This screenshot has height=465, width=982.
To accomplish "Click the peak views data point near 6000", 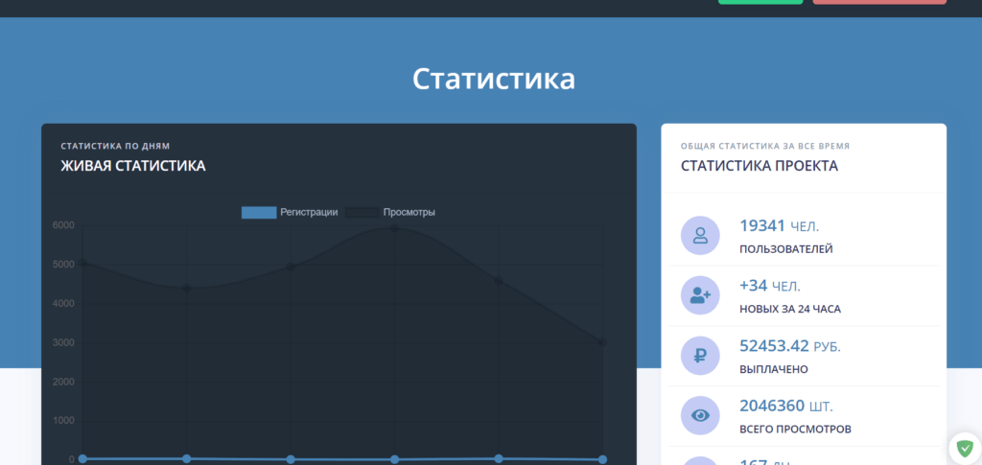I will (x=394, y=228).
